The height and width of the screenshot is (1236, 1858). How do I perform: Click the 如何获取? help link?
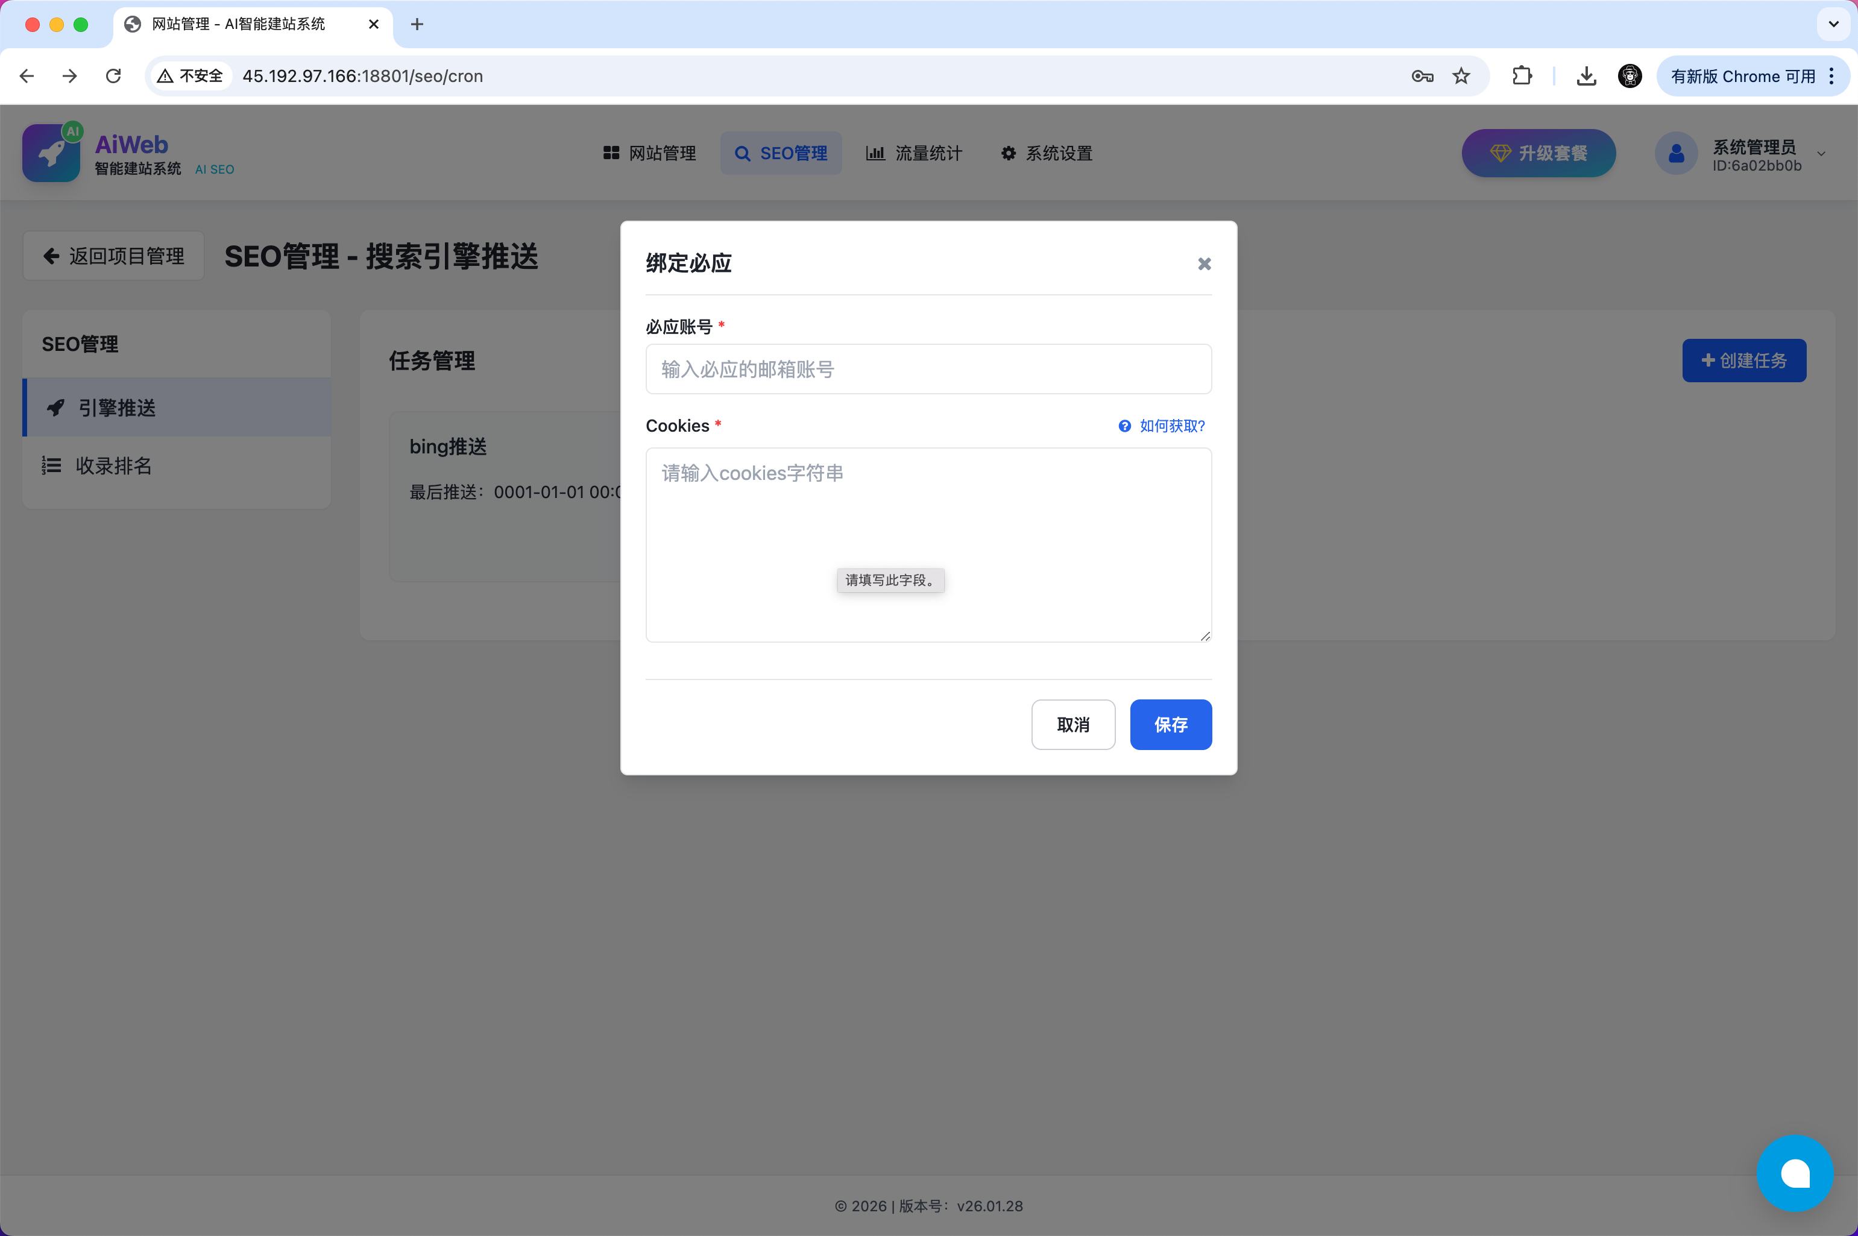click(1171, 426)
